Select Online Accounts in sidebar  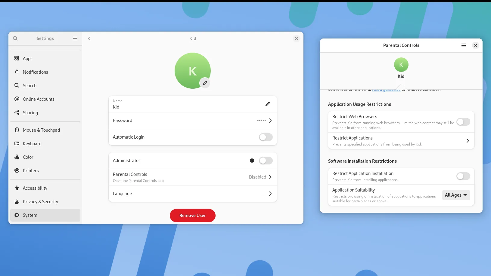pos(45,99)
